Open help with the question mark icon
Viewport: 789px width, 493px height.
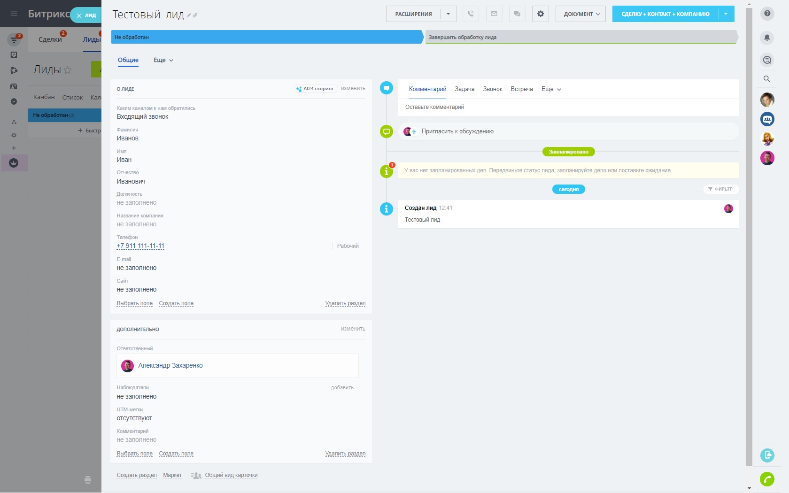pyautogui.click(x=767, y=13)
